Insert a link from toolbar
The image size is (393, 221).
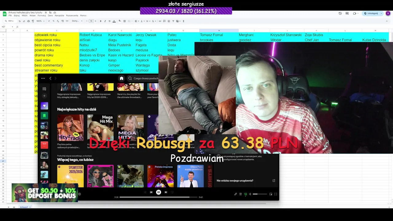click(x=160, y=21)
